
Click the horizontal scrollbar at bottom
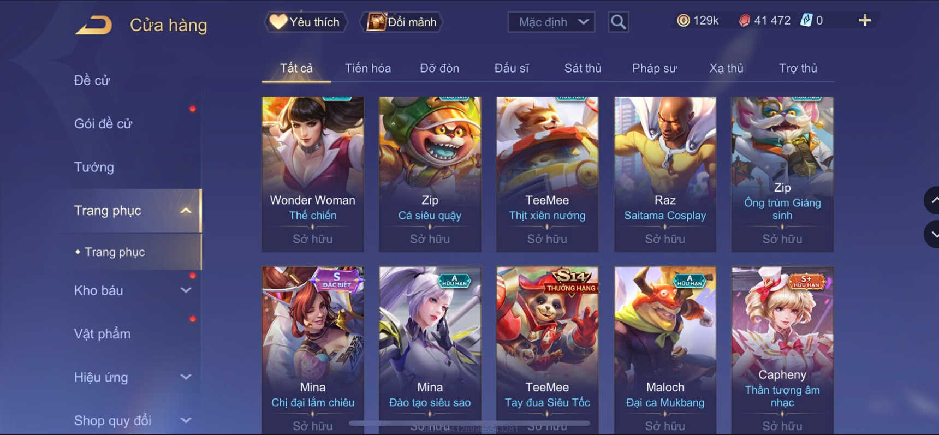[x=469, y=423]
